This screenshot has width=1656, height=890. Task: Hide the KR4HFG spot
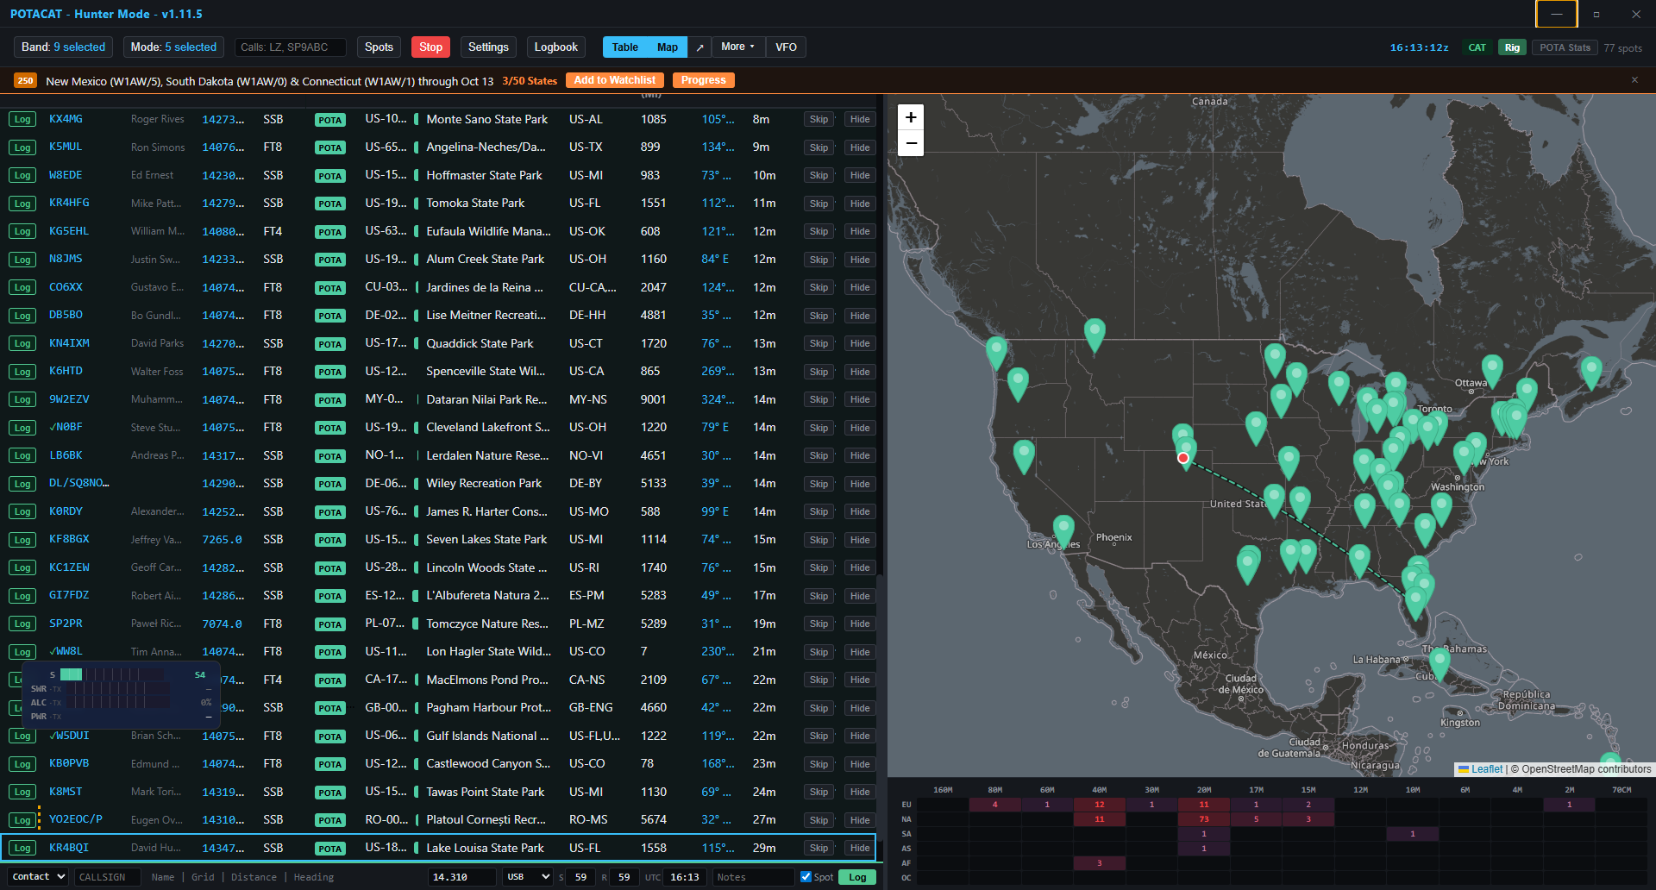[860, 204]
